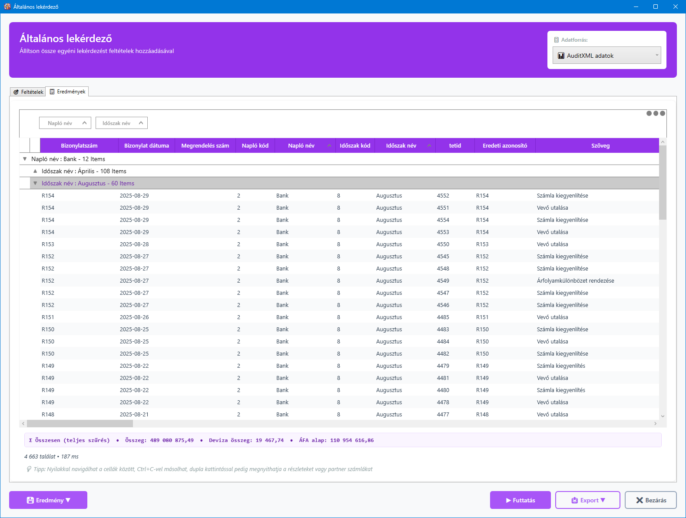Click the app icon in the title bar
Image resolution: width=686 pixels, height=518 pixels.
pyautogui.click(x=7, y=7)
